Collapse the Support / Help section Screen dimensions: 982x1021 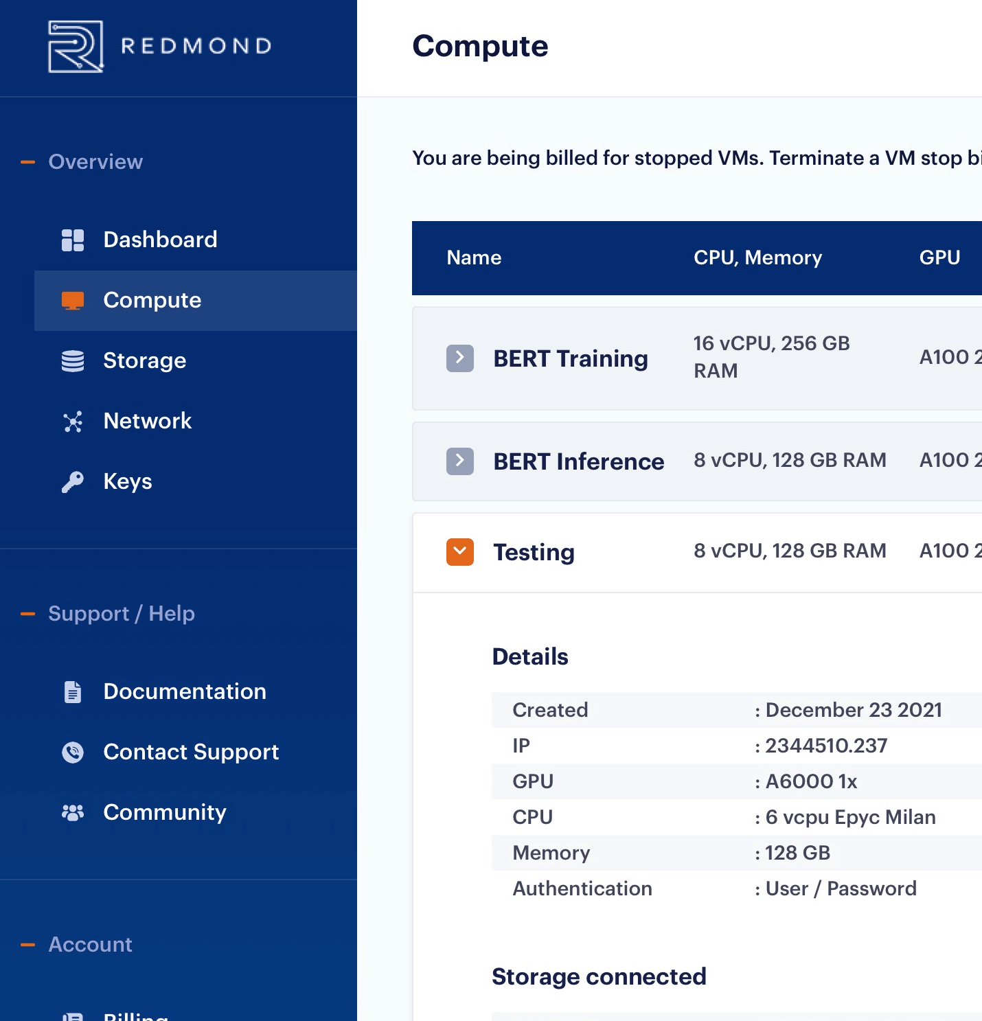pos(28,614)
